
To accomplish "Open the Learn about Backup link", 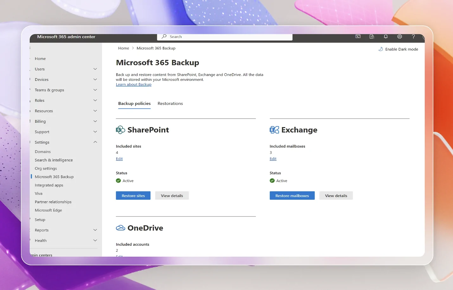I will pyautogui.click(x=133, y=84).
